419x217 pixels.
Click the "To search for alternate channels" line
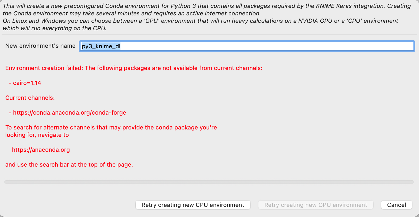(x=111, y=128)
